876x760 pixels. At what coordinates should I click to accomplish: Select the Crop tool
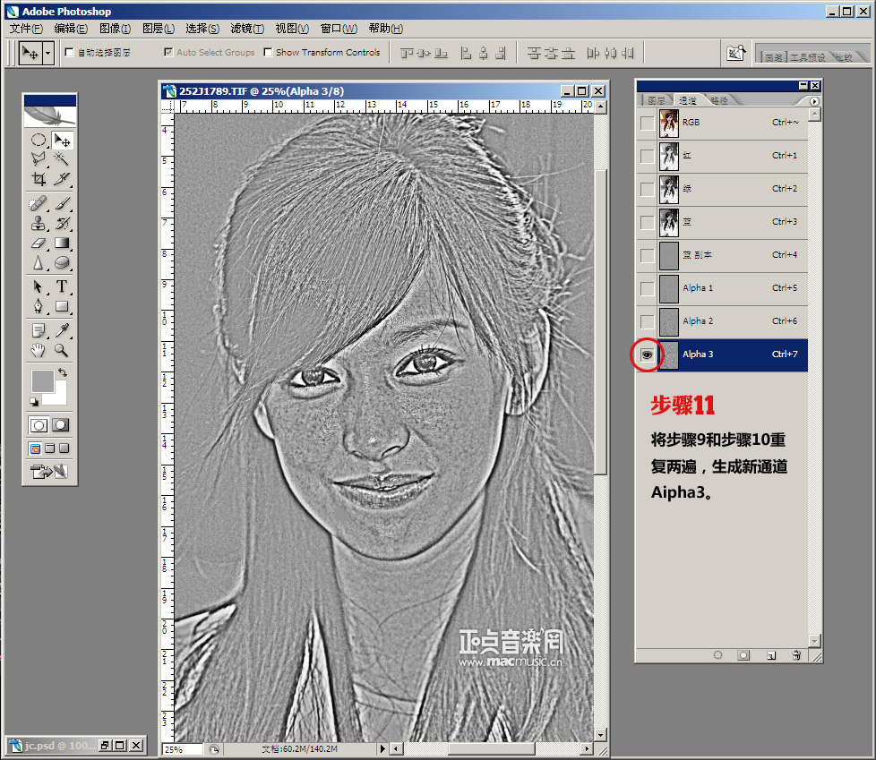(38, 179)
